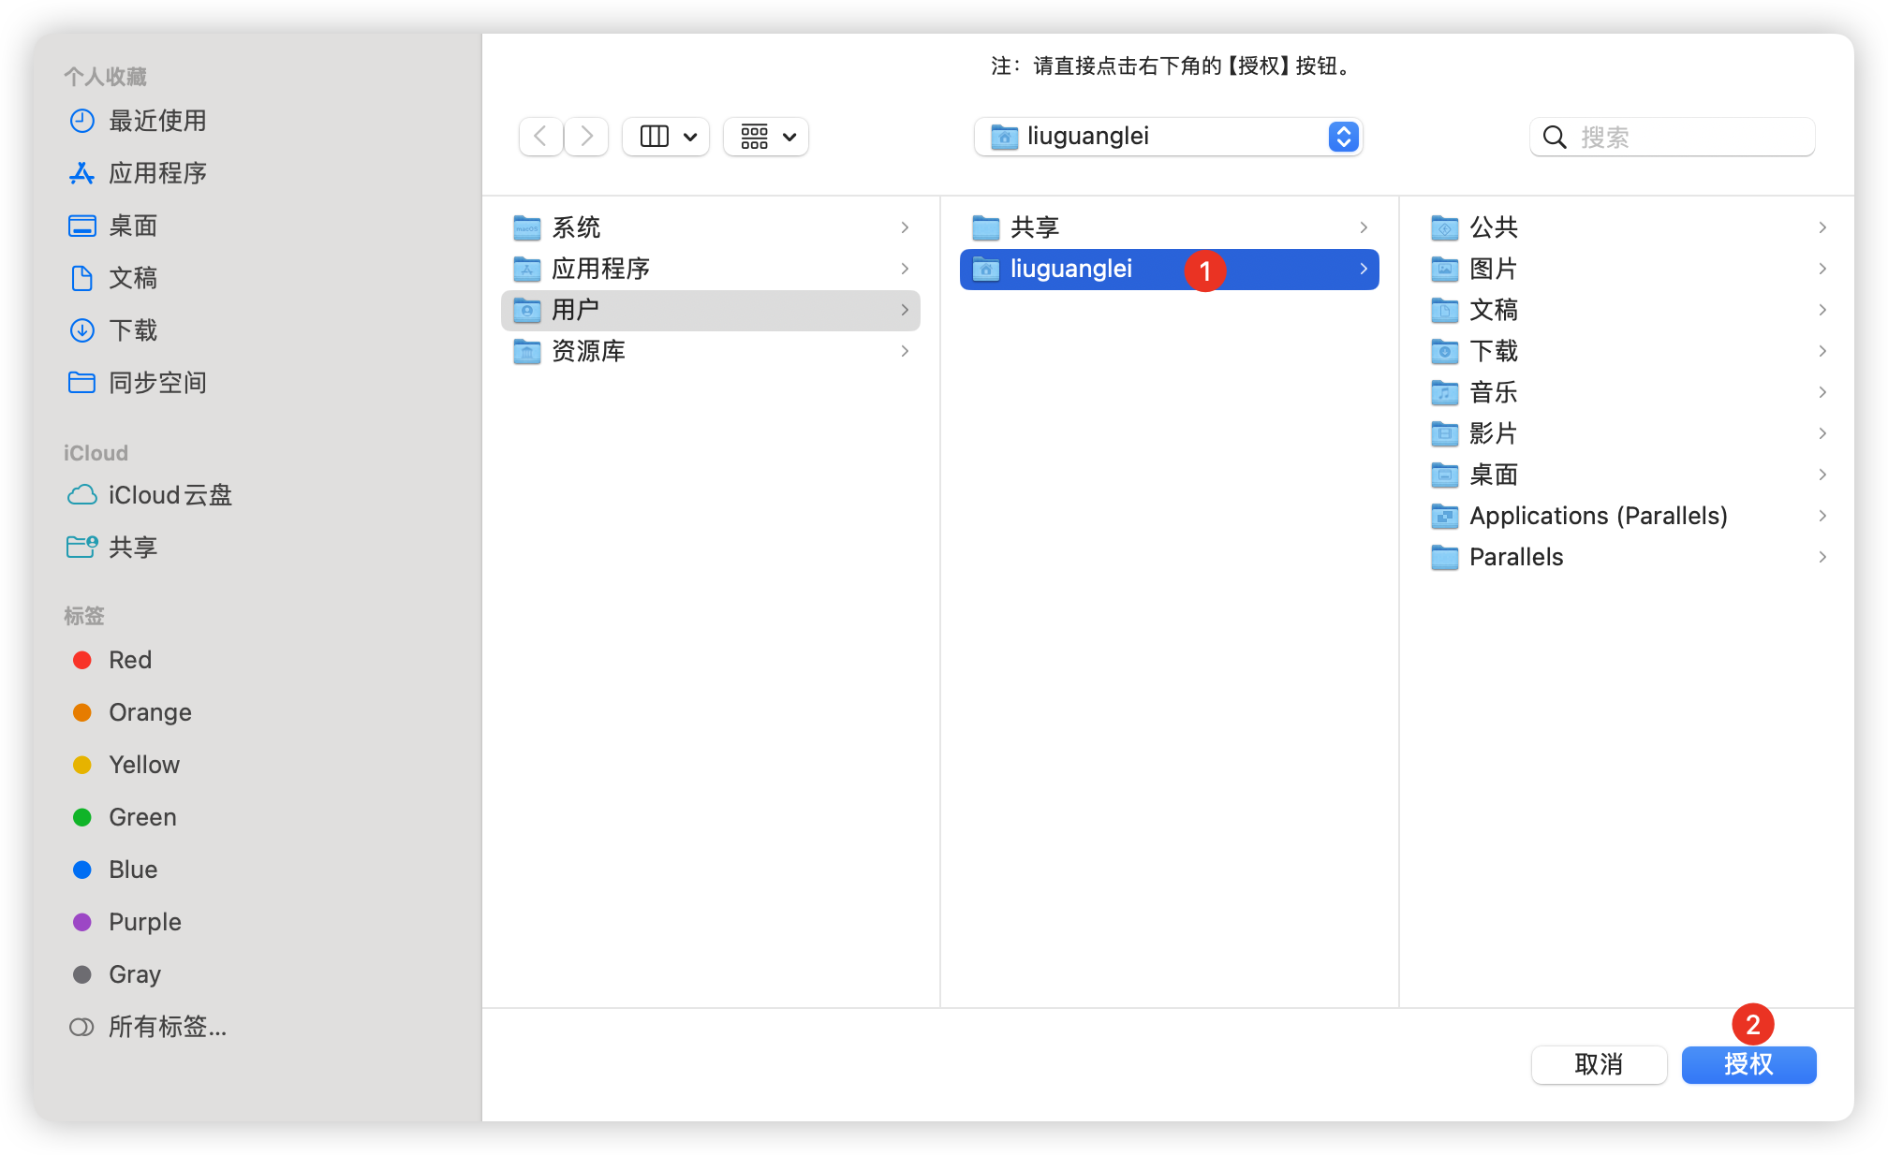Click the forward navigation arrow
The height and width of the screenshot is (1155, 1888).
[587, 137]
